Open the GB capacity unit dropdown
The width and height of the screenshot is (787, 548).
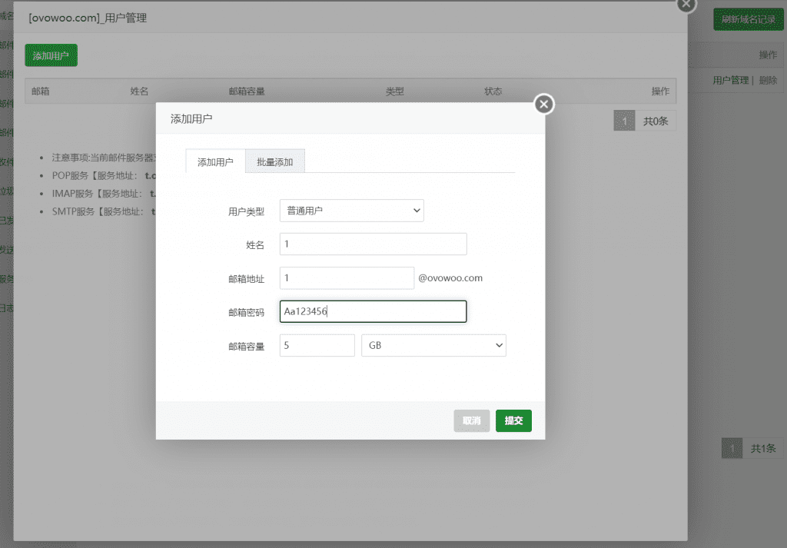(433, 346)
